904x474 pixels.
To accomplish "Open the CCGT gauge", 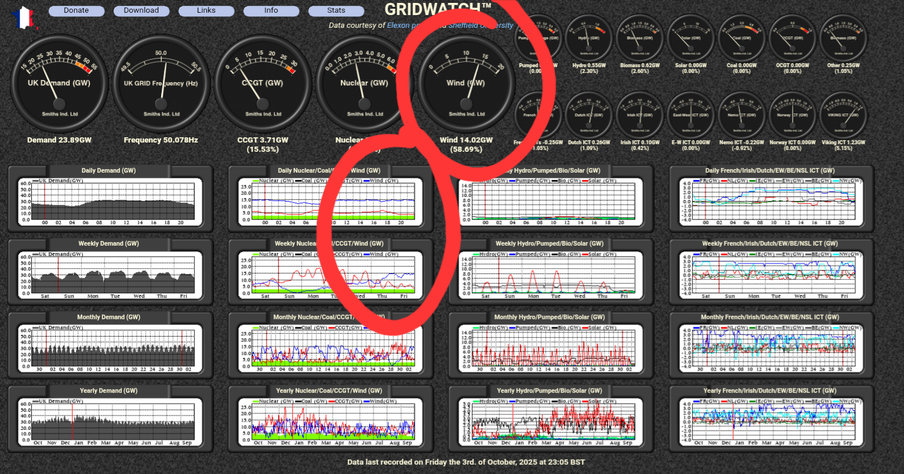I will pos(263,83).
